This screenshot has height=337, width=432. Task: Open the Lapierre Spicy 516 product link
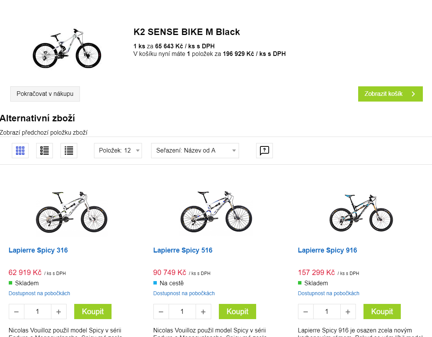(x=183, y=250)
